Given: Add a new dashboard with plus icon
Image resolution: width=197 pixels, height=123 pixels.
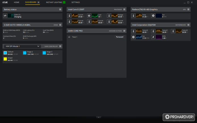Looking at the screenshot, I should [38, 2].
